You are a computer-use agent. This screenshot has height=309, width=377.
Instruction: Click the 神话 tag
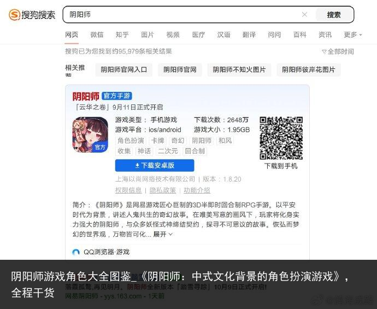pyautogui.click(x=144, y=151)
